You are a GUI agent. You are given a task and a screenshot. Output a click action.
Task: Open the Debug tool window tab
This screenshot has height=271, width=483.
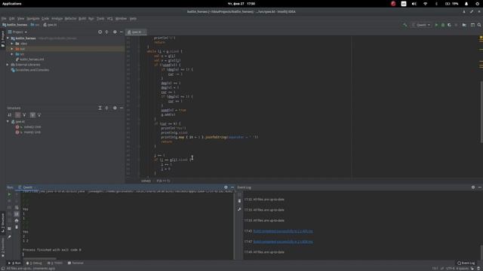[34, 263]
